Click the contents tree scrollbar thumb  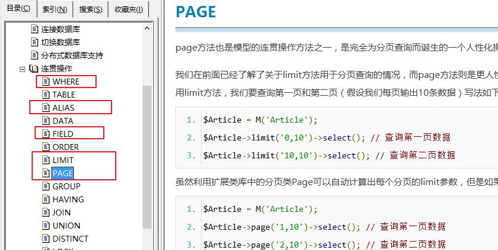point(147,157)
